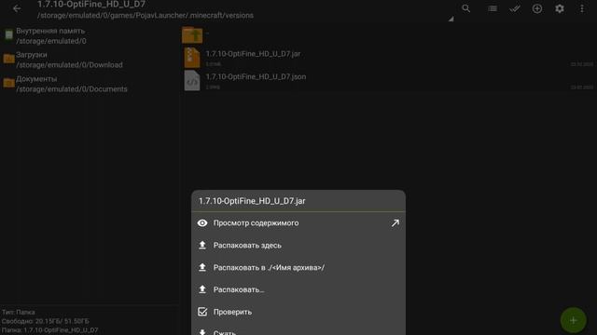Tap the versions path in header
Viewport: 597px width, 335px height.
tap(146, 16)
